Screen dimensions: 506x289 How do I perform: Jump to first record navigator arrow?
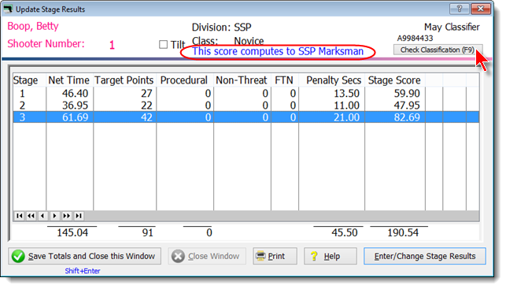coord(20,216)
